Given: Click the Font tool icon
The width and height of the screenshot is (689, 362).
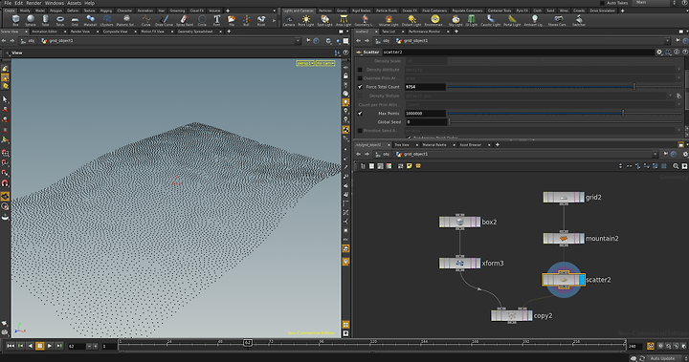Looking at the screenshot, I should [x=216, y=20].
